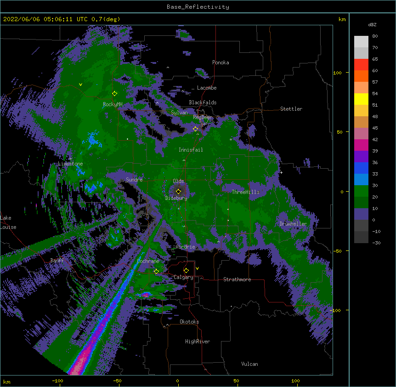The height and width of the screenshot is (387, 396).
Task: Pick the orange 57-60 dBZ legend swatch
Action: pyautogui.click(x=361, y=76)
